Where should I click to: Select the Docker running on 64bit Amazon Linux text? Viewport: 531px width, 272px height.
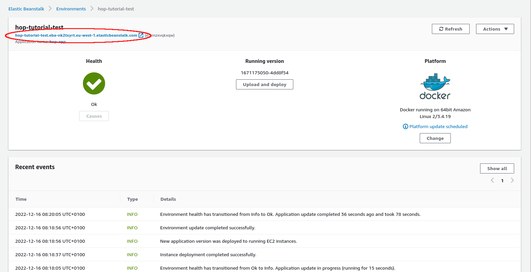point(435,113)
